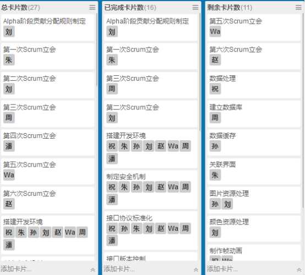Open 第二次Scrum立会 card in 总卡片数 list

click(47, 85)
